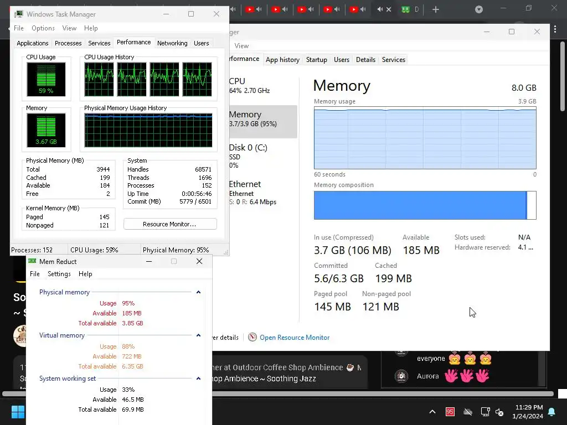Viewport: 567px width, 425px height.
Task: Open the Users tab beside Startup
Action: click(x=341, y=60)
